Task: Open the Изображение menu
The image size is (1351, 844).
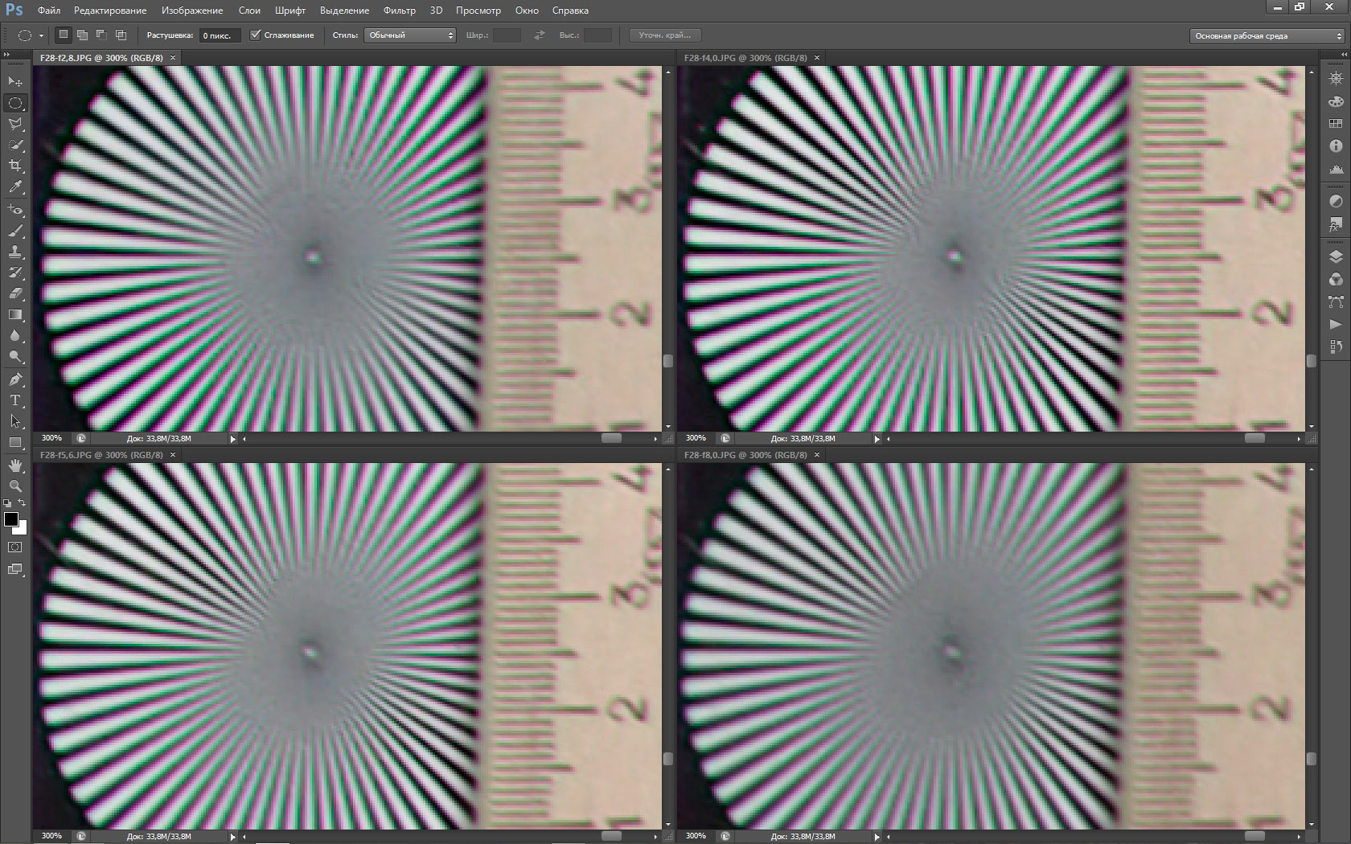Action: [192, 10]
